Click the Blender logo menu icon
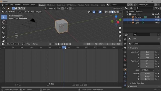161x91 pixels. point(2,5)
